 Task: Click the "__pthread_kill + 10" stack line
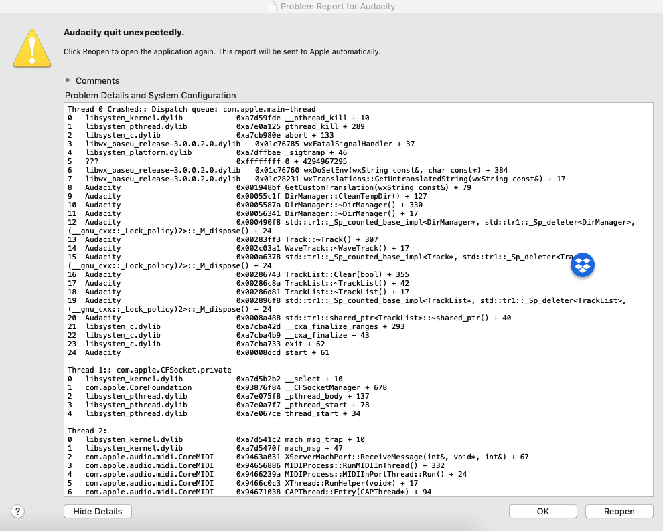(x=218, y=118)
